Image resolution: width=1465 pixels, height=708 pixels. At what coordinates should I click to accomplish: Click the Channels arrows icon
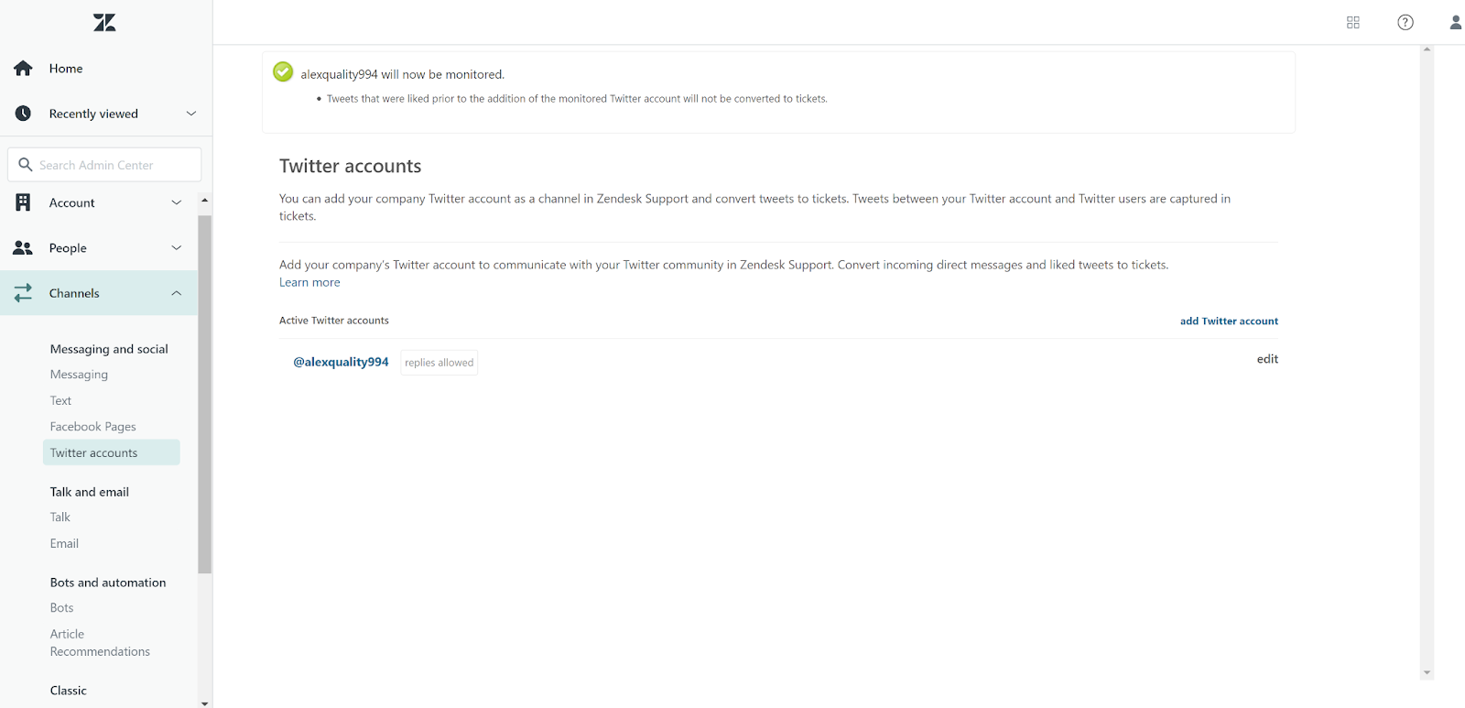click(23, 293)
